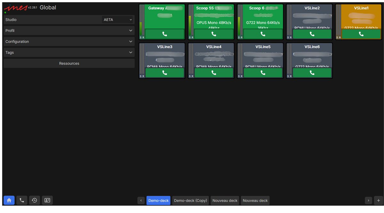This screenshot has height=213, width=384.
Task: Click the Scoop 6 audio level meter
Action: pos(240,20)
